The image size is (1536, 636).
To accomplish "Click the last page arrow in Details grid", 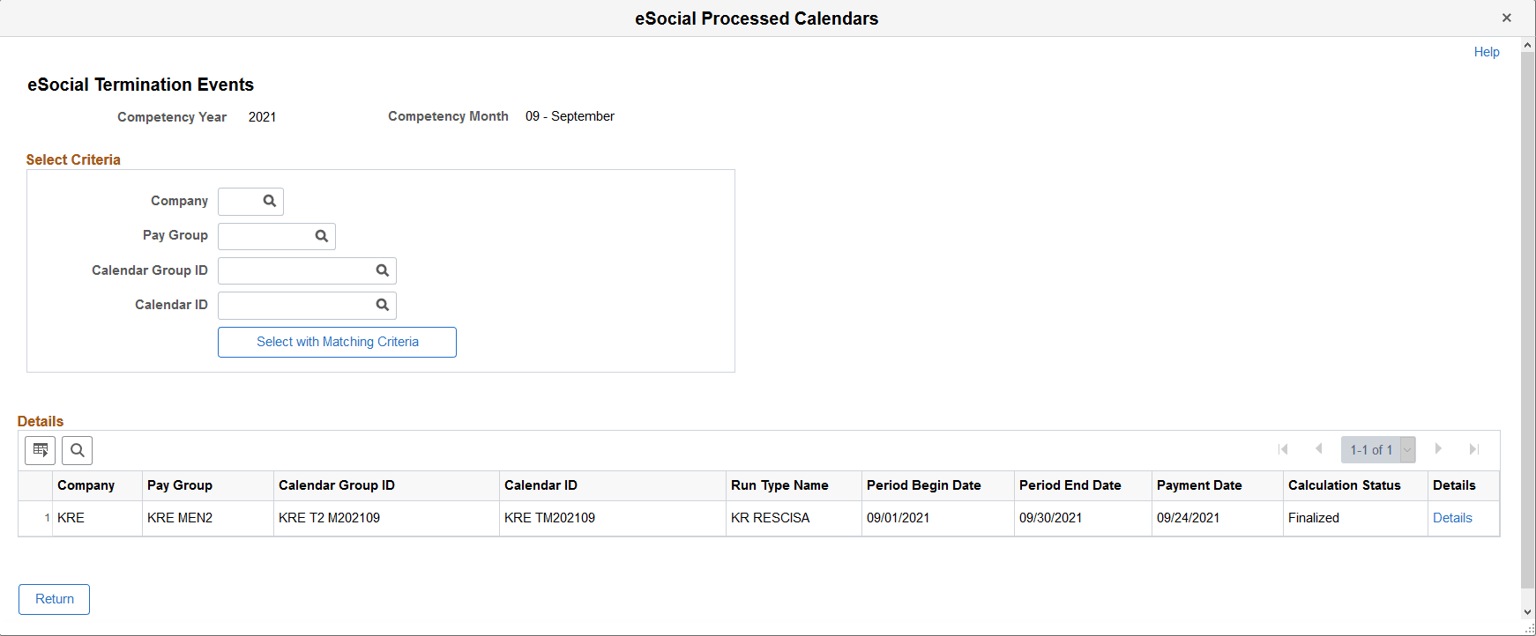I will (x=1474, y=449).
